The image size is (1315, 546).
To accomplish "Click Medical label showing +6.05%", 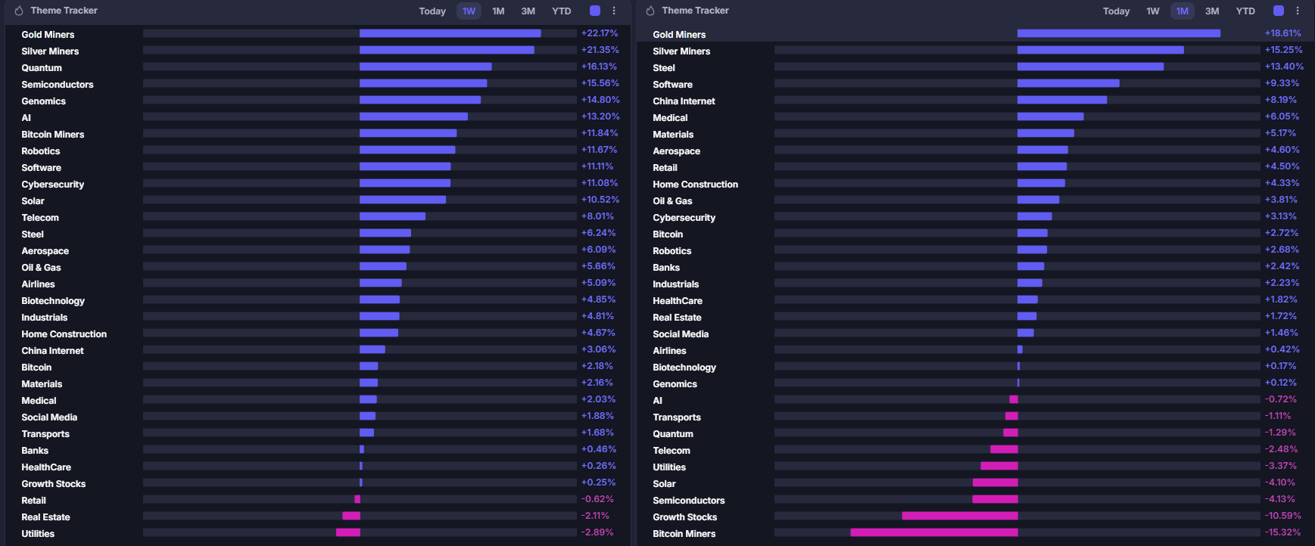I will [670, 118].
